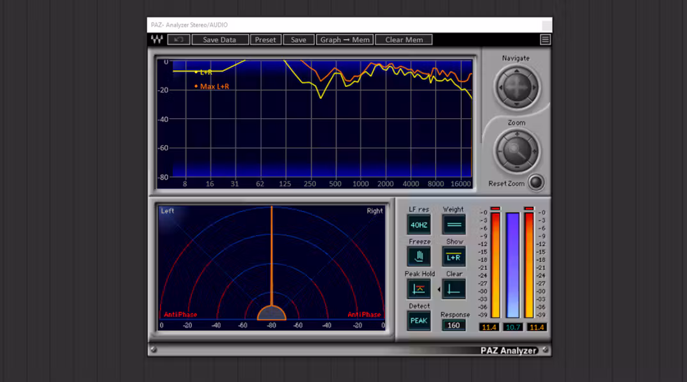Click the title text PAZ- Analyzer Stereo/AUDIO
The height and width of the screenshot is (382, 687).
click(x=189, y=25)
